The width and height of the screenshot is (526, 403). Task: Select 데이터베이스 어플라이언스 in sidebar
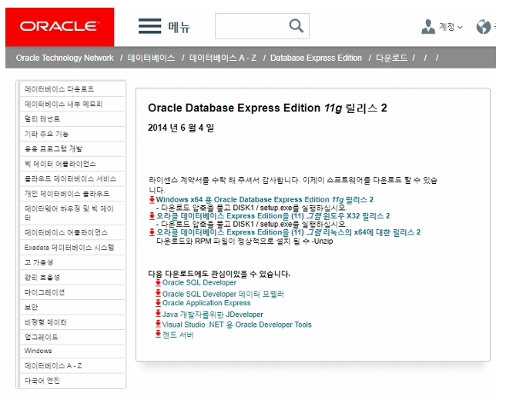pyautogui.click(x=72, y=232)
